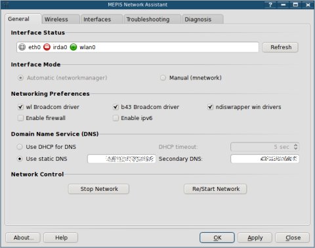
Task: Click the title bar help question mark
Action: (270, 5)
